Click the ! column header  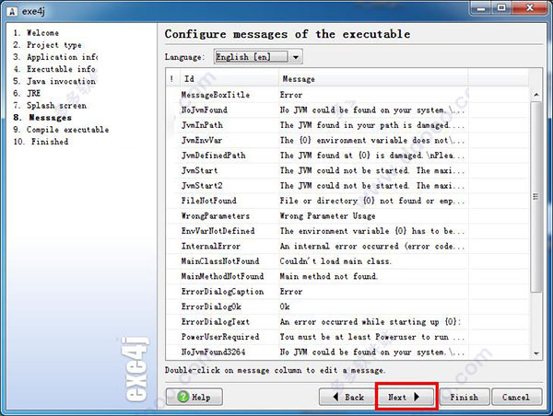172,78
